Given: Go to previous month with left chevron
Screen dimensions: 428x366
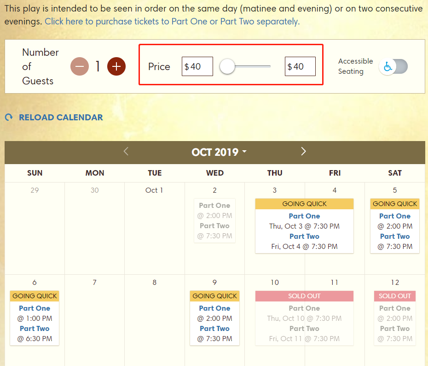Looking at the screenshot, I should point(126,151).
